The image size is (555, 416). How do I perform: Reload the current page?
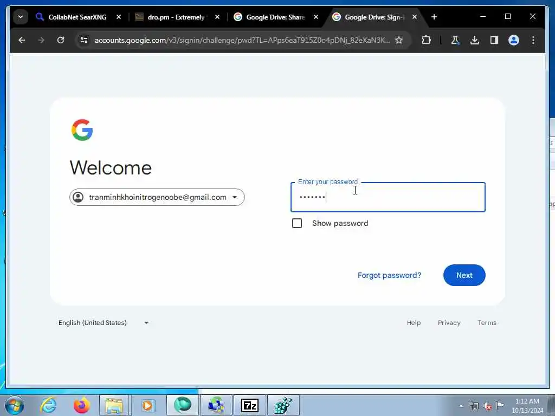61,40
